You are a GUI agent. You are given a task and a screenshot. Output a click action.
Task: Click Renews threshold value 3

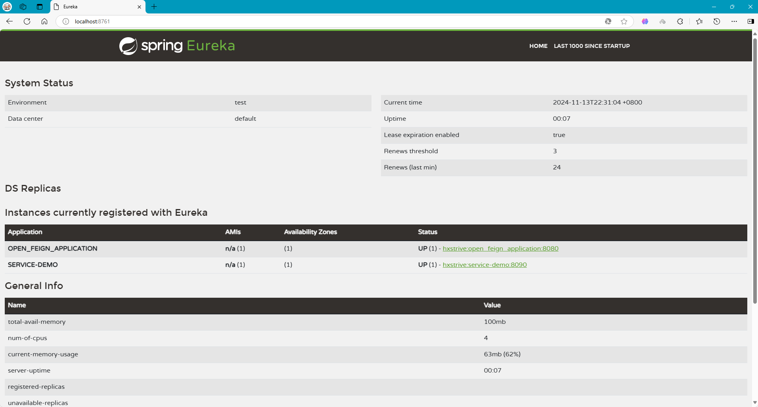click(555, 151)
